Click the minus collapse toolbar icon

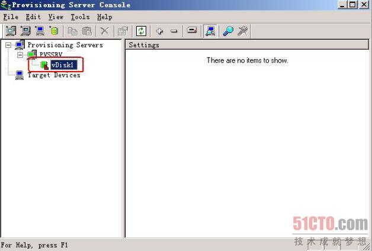(174, 31)
